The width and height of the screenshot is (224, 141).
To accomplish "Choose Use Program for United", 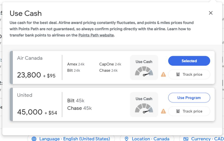I will [x=189, y=98].
